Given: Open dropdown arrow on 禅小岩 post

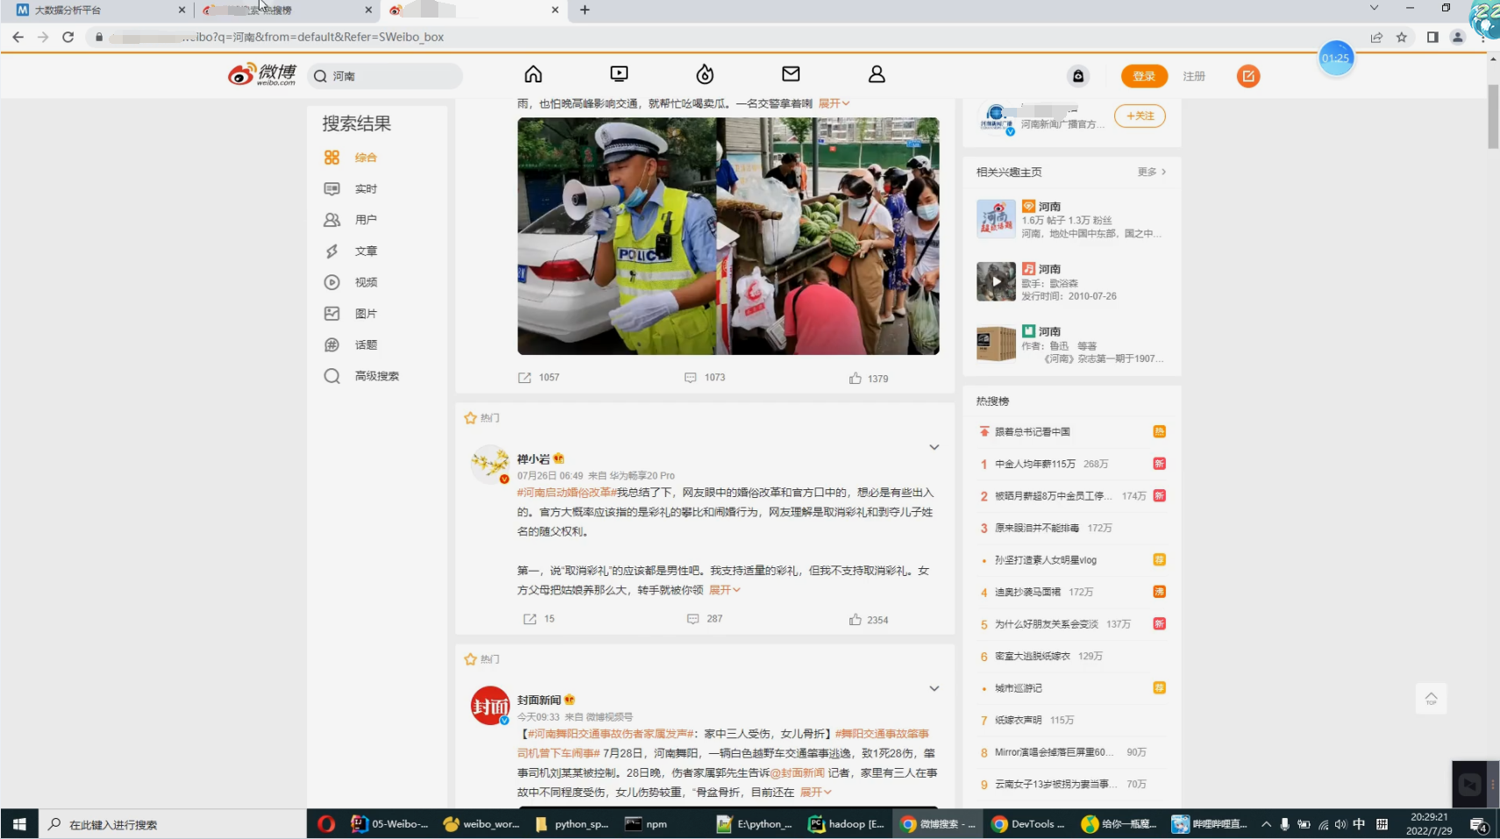Looking at the screenshot, I should 934,447.
